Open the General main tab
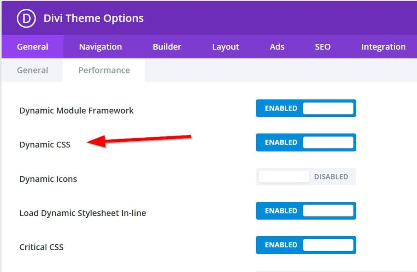This screenshot has width=417, height=272. click(33, 47)
